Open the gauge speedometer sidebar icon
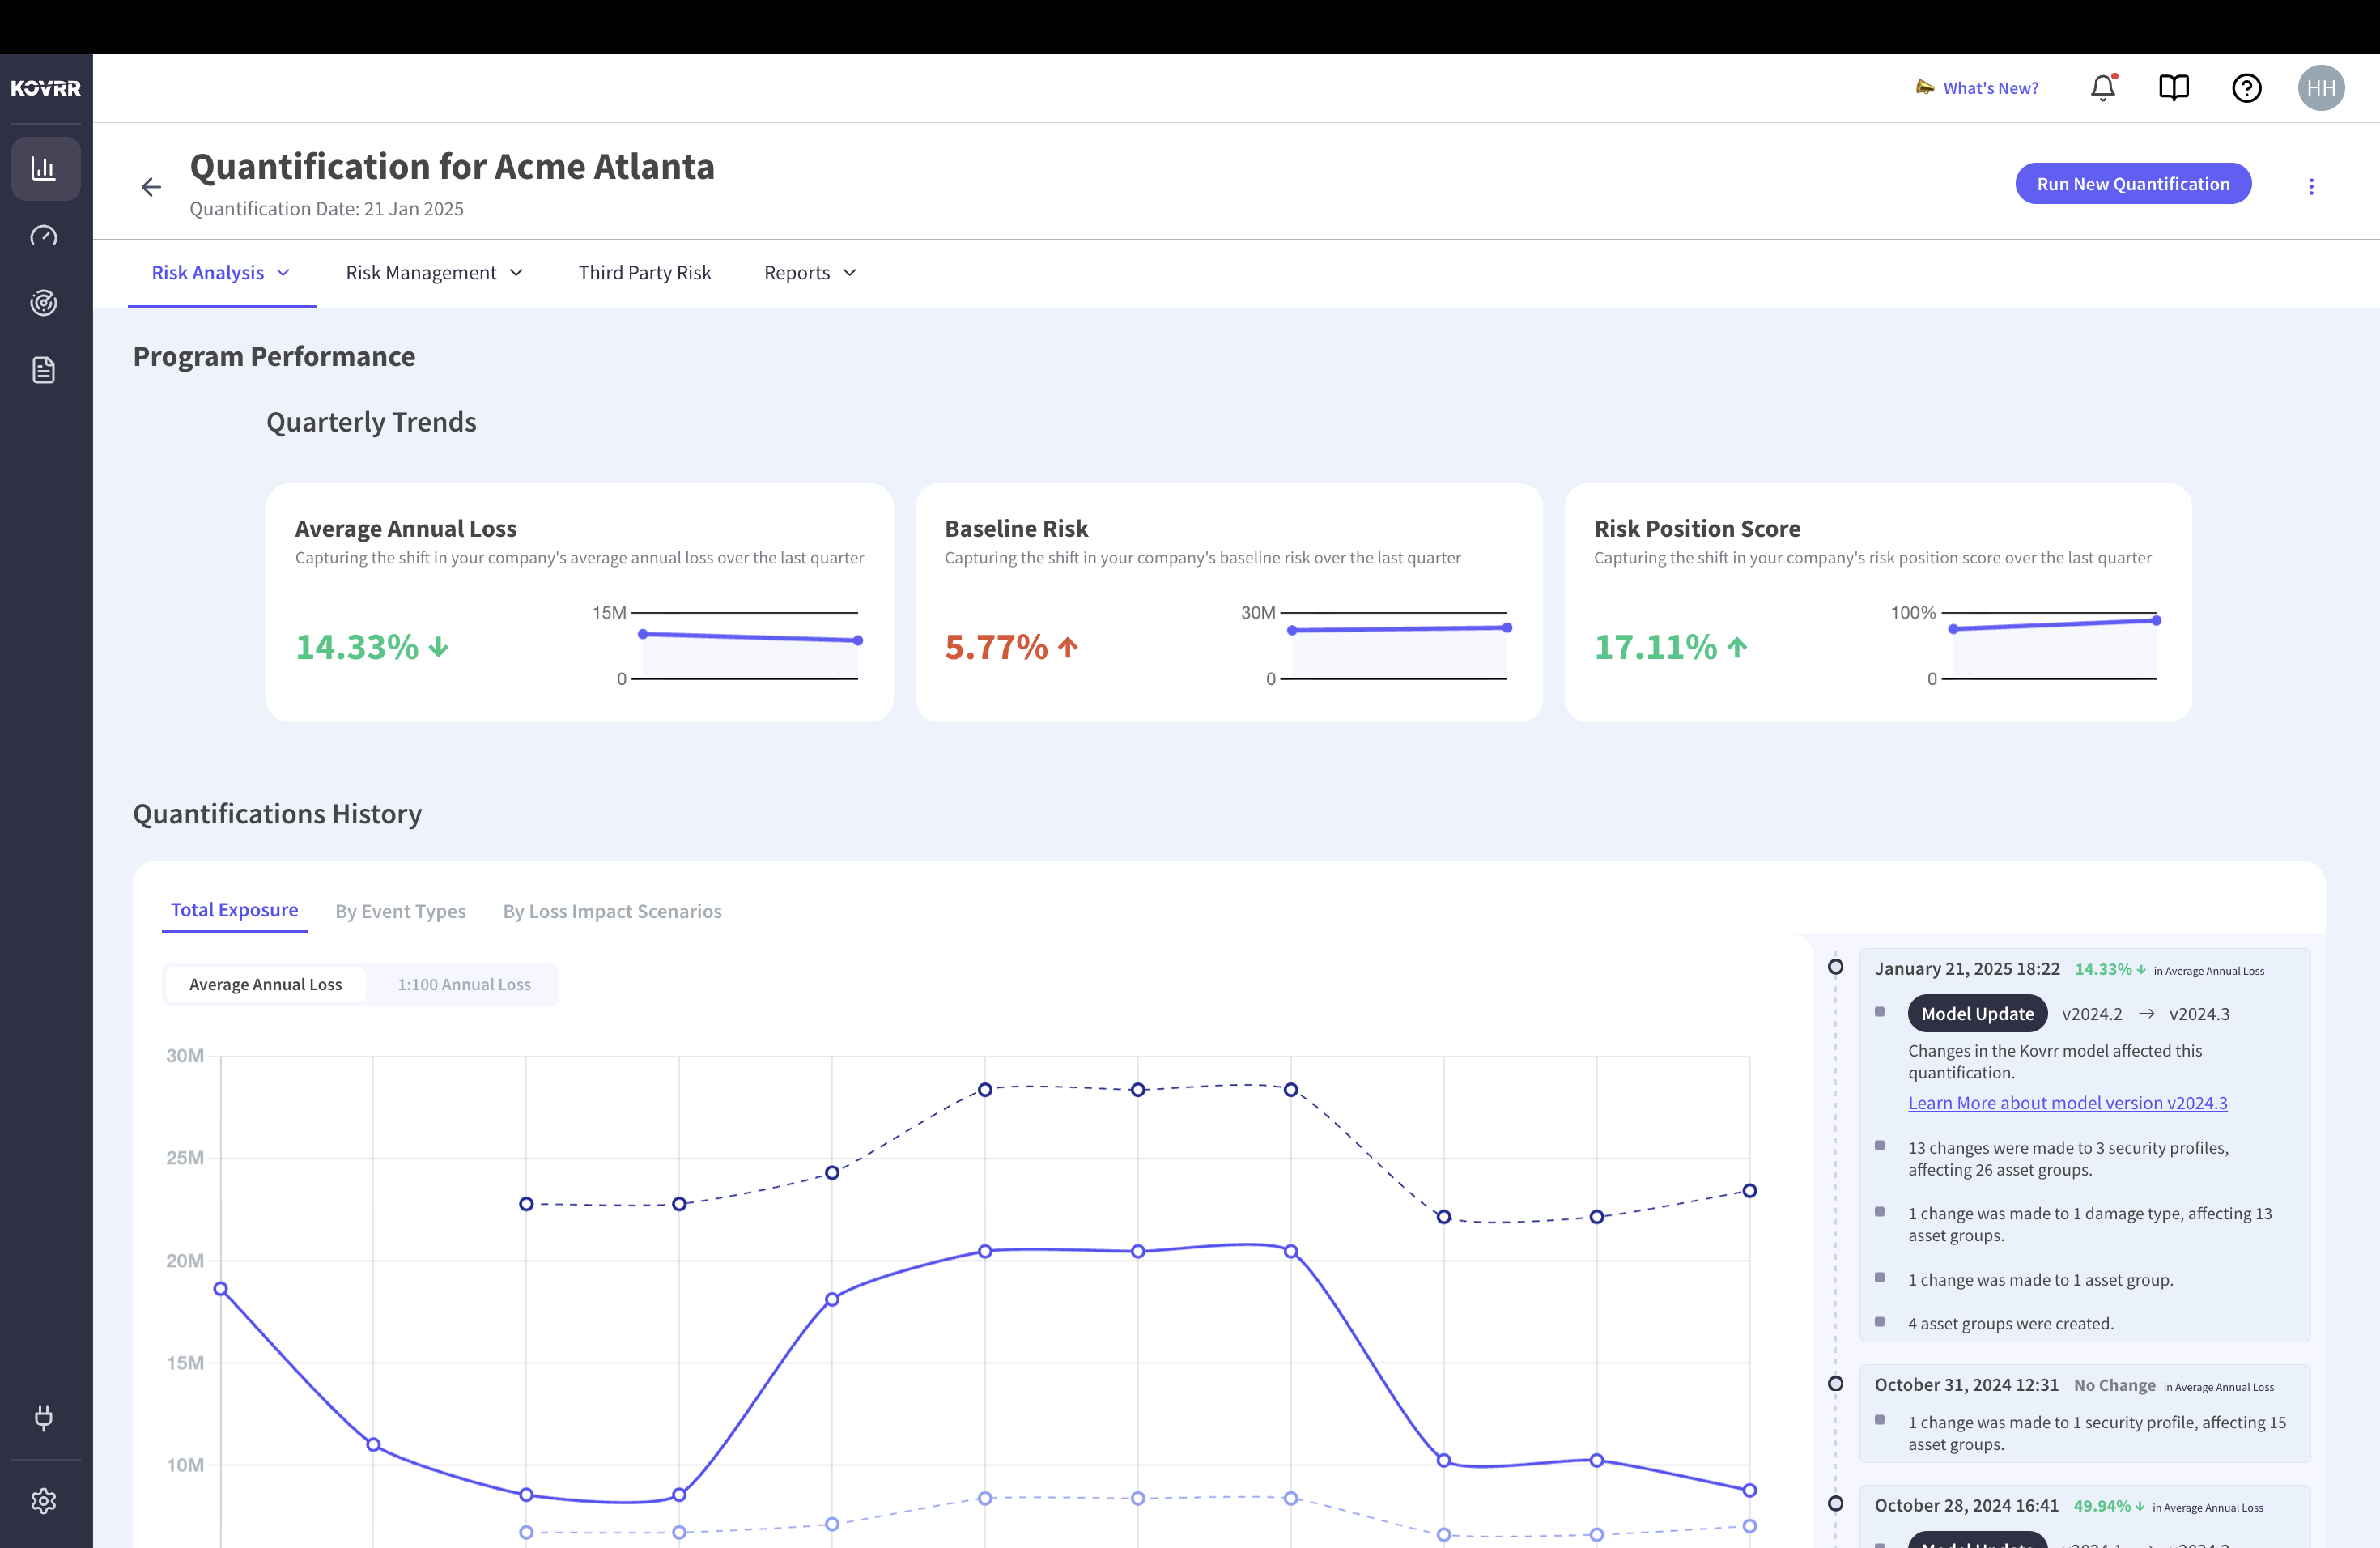This screenshot has height=1548, width=2380. pyautogui.click(x=44, y=236)
